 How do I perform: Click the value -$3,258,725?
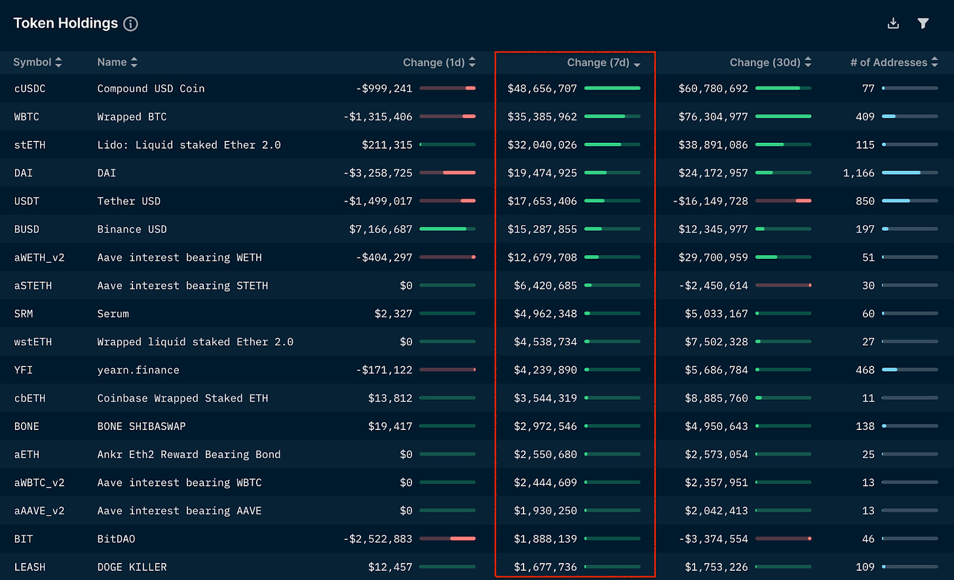[378, 173]
